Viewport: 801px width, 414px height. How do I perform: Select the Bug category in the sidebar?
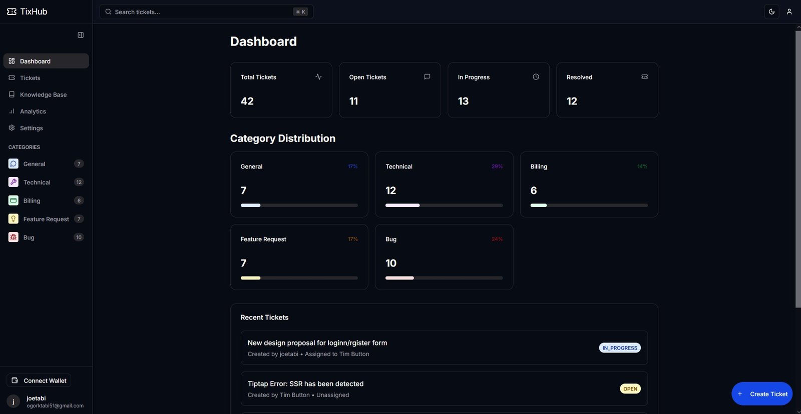click(46, 237)
